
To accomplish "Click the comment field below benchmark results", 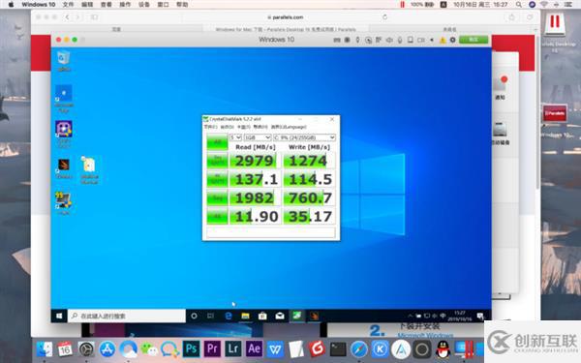I will click(271, 232).
